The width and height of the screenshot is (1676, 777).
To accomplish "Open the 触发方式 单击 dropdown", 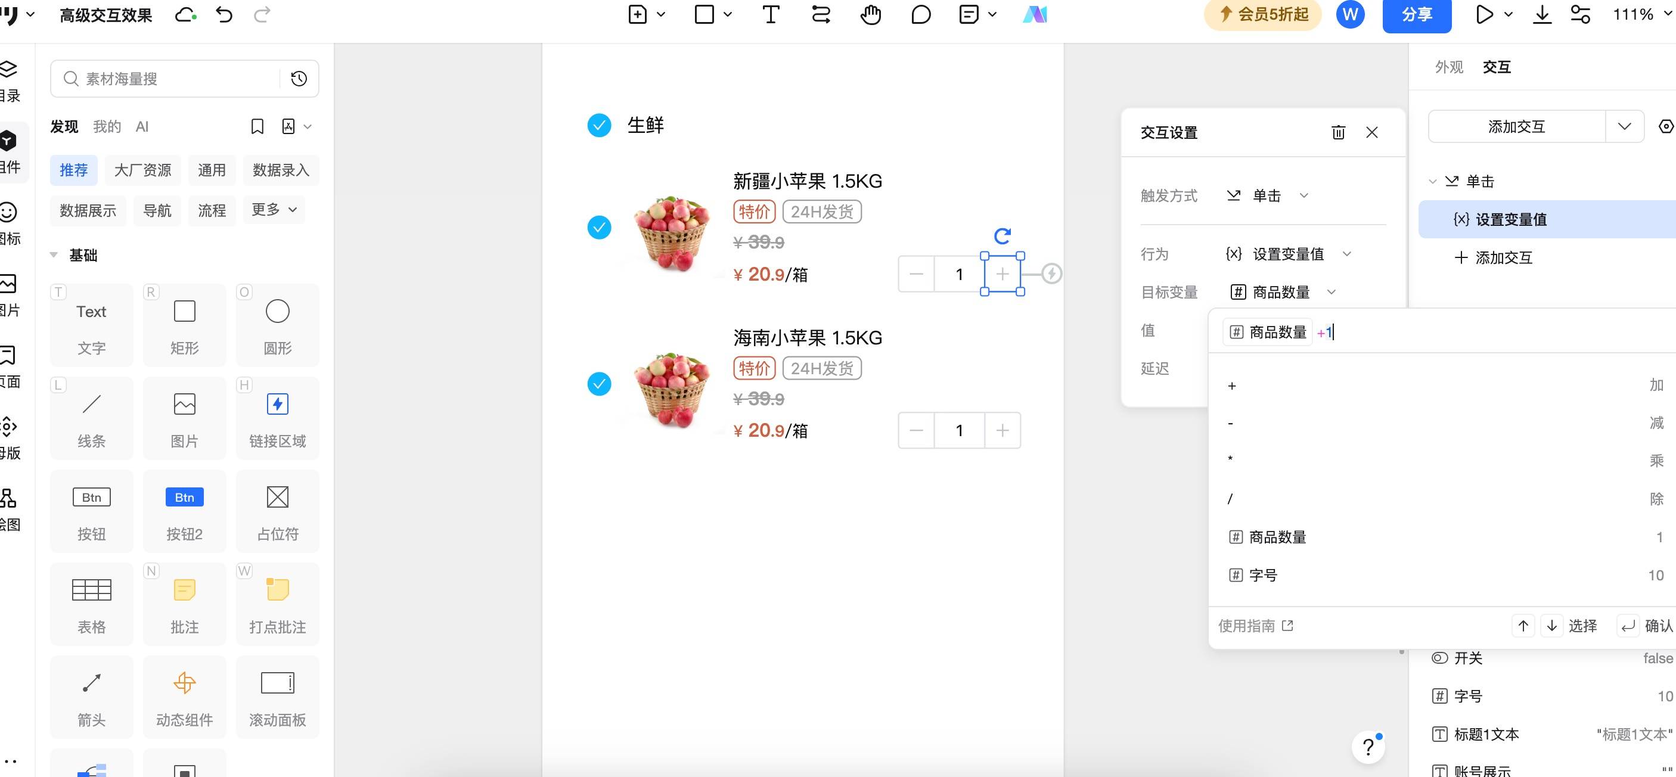I will pyautogui.click(x=1267, y=195).
